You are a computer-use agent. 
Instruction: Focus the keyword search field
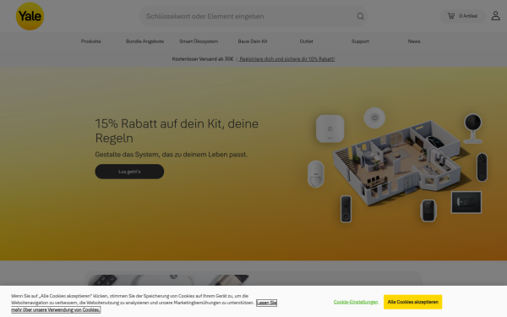[x=253, y=16]
